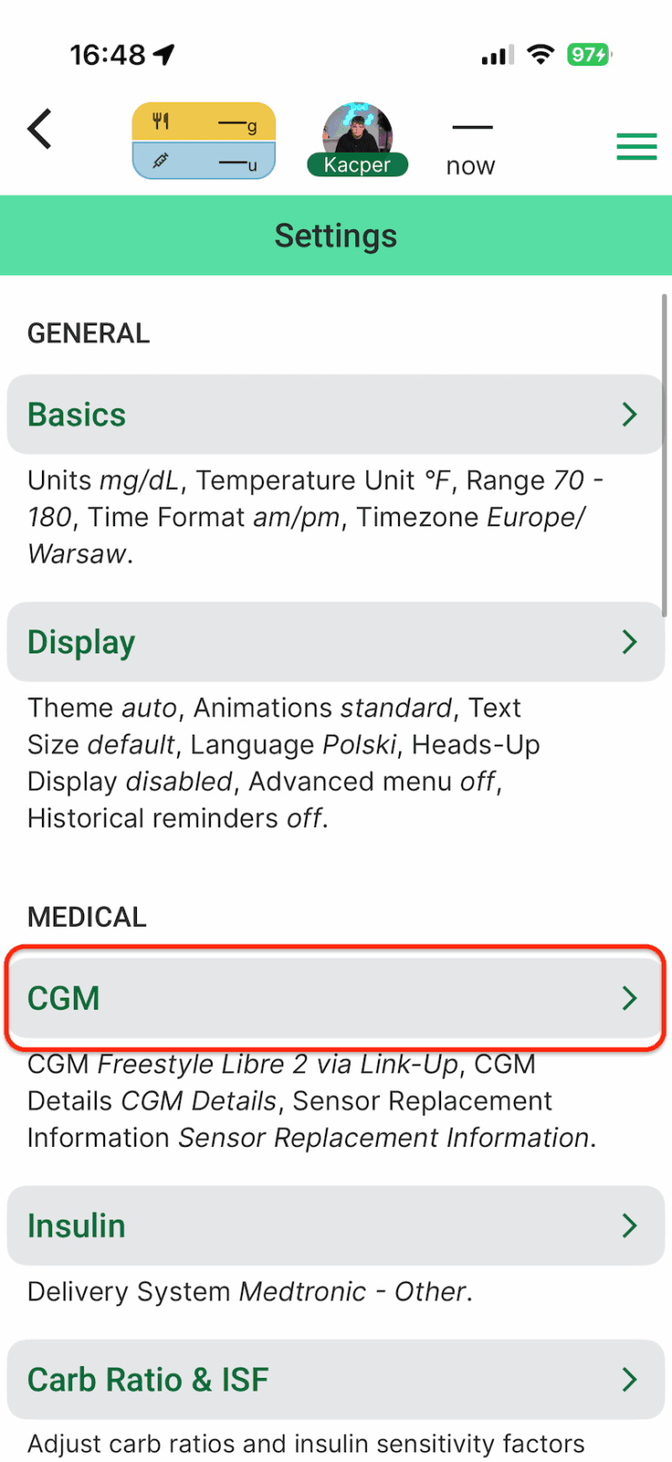Tap the cellular signal bars icon
The width and height of the screenshot is (672, 1462).
tap(497, 57)
